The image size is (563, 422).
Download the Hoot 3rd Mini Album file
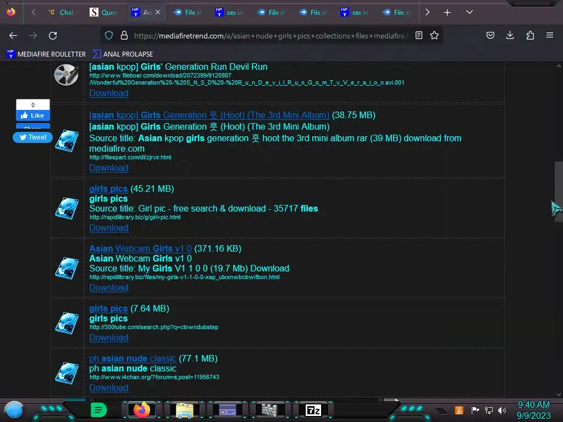109,168
